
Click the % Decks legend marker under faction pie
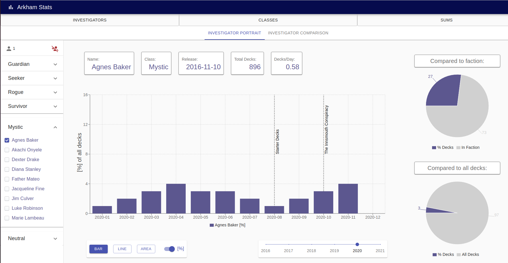434,147
